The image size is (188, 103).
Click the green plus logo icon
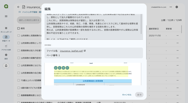point(6,6)
